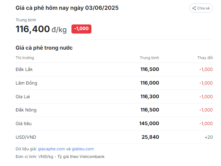Select the Đắk Nông market row
The height and width of the screenshot is (166, 221).
(114, 110)
